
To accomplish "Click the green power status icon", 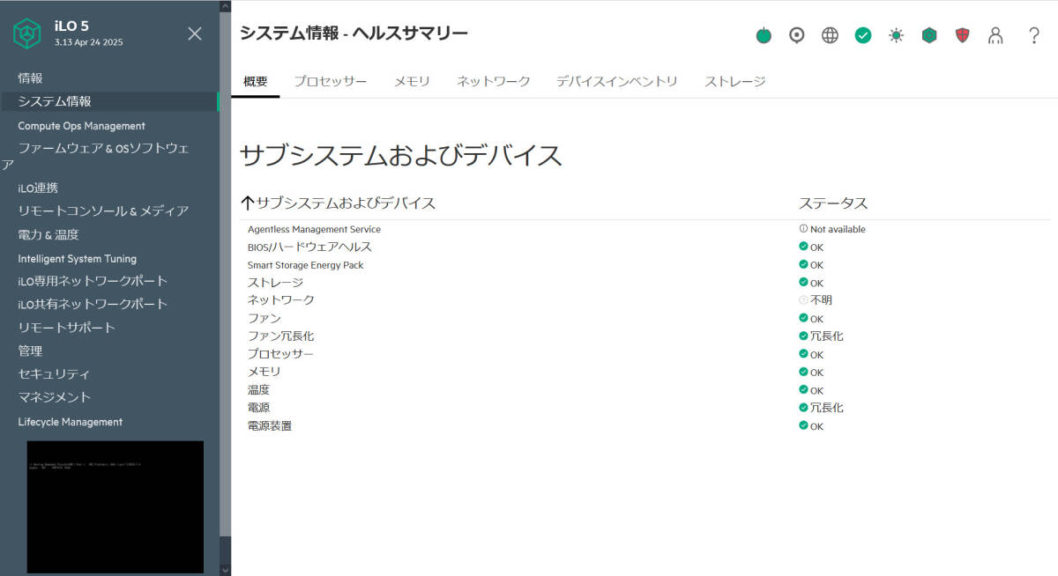I will [x=764, y=35].
